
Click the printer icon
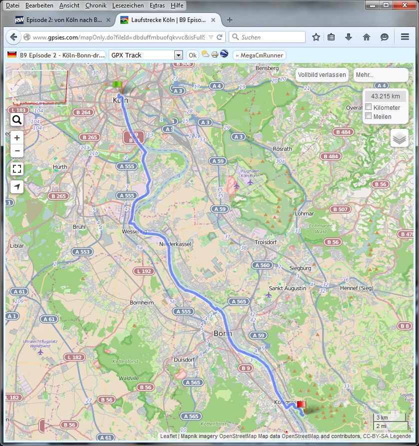tap(215, 55)
